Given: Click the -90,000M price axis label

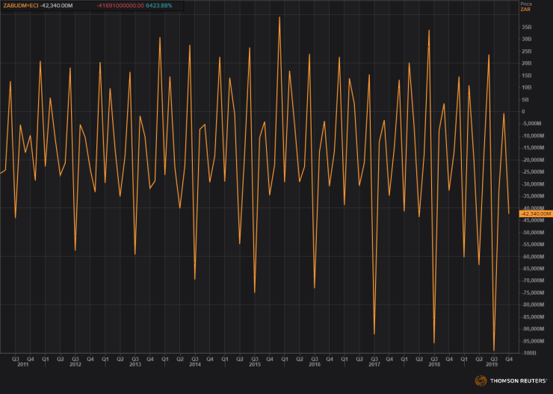Looking at the screenshot, I should (x=533, y=329).
